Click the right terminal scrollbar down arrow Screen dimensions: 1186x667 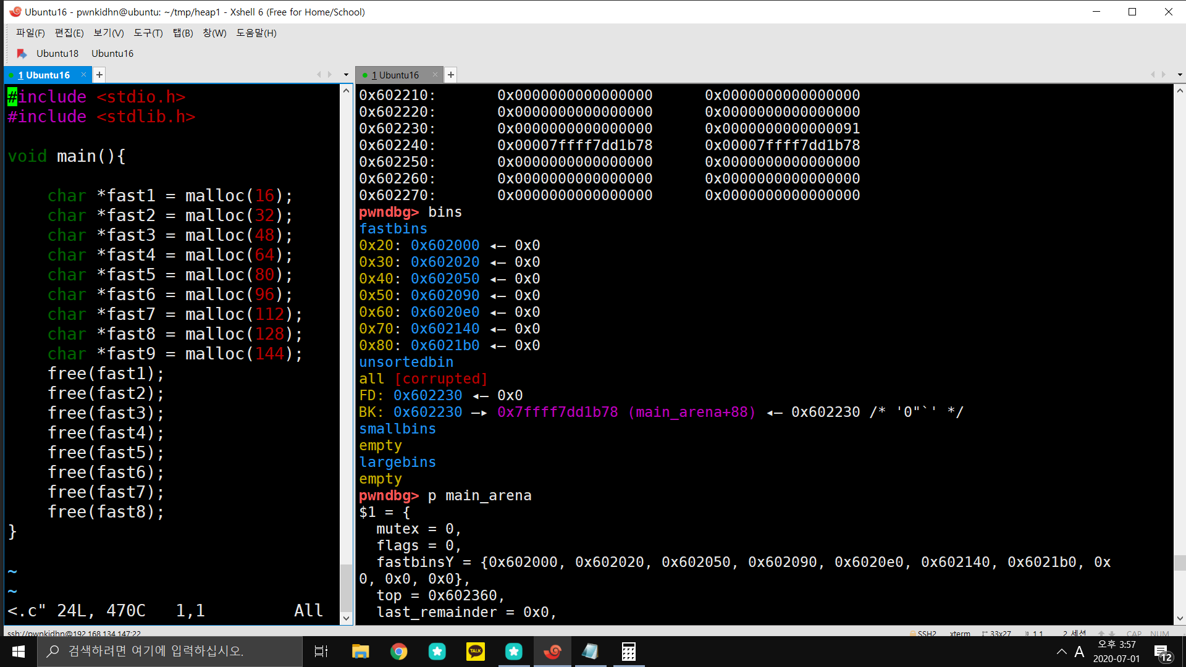point(1180,618)
